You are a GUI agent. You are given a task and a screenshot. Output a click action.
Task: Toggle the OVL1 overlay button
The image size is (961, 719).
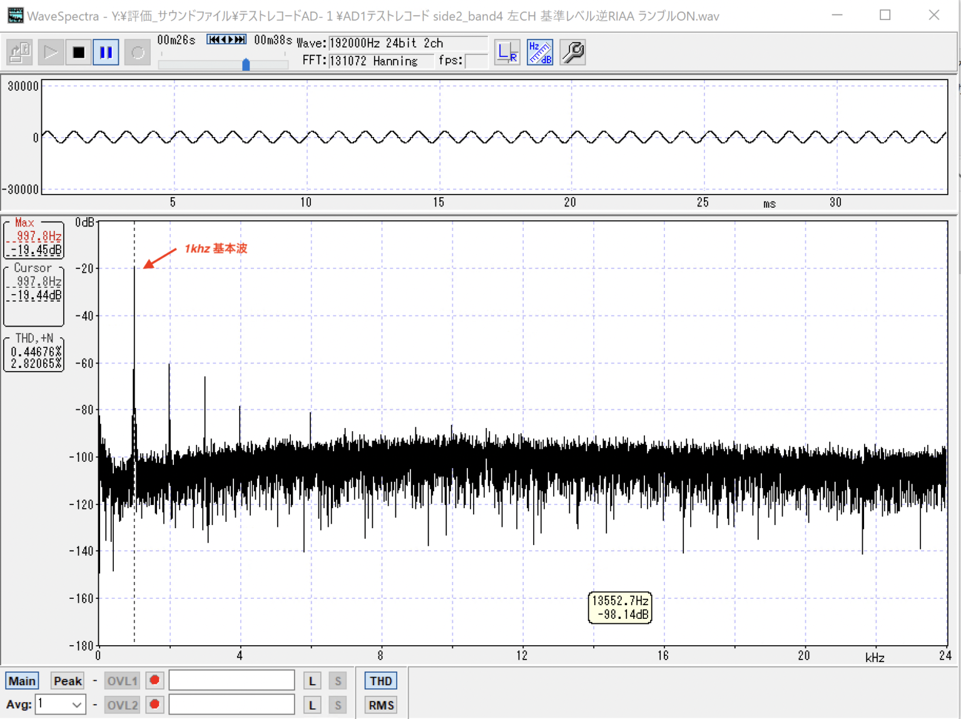pos(122,681)
